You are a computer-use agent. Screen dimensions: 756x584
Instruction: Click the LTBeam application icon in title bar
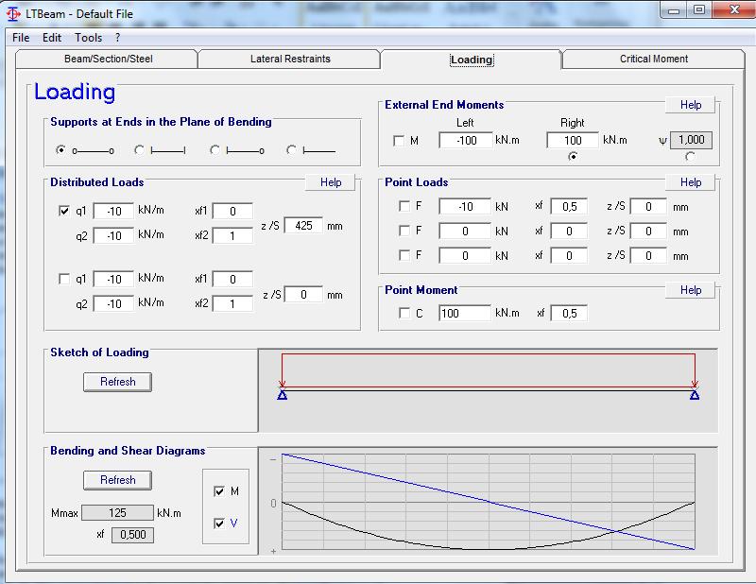coord(13,13)
